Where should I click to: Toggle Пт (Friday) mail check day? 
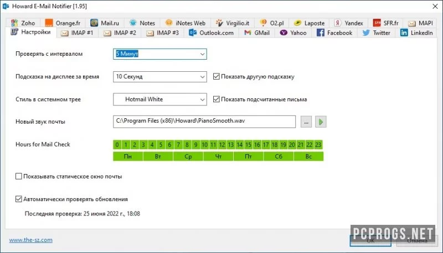tap(248, 156)
